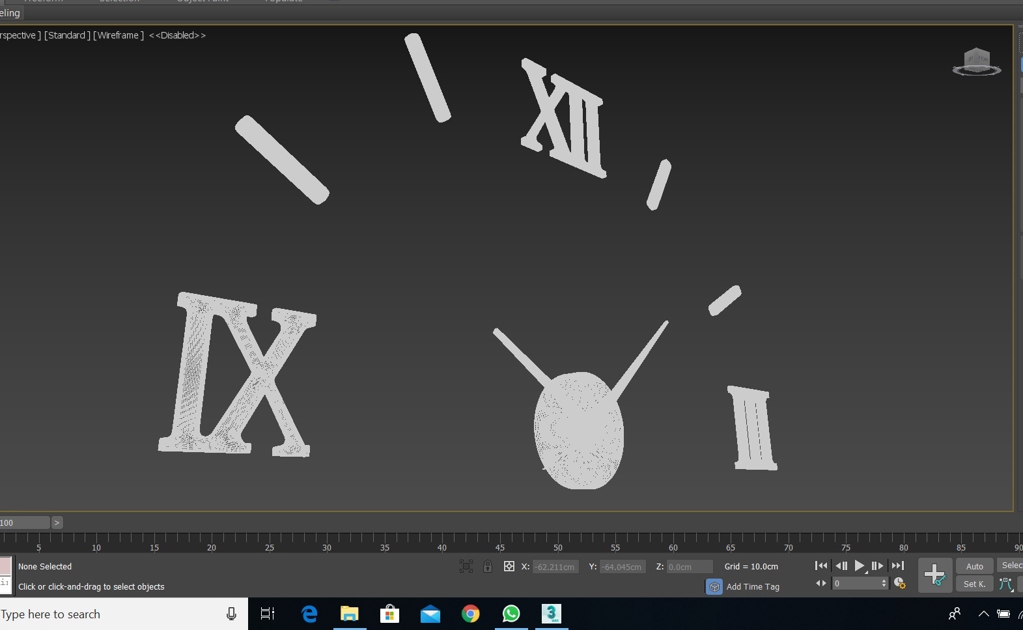The height and width of the screenshot is (630, 1023).
Task: Click the frame field spinner arrows
Action: click(x=884, y=584)
